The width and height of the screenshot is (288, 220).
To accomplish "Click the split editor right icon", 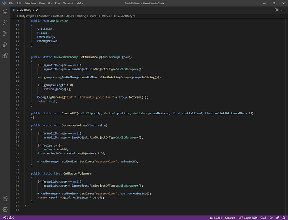I will [x=276, y=10].
